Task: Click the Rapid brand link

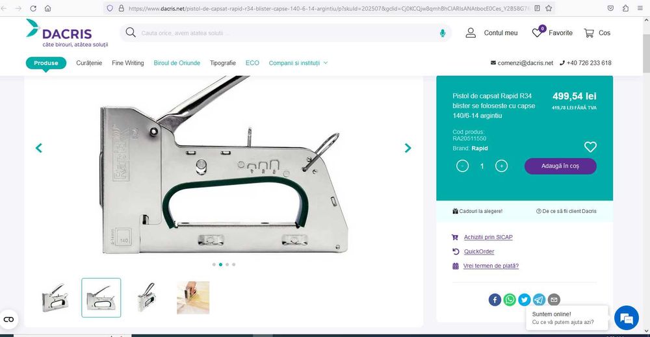Action: pos(480,148)
